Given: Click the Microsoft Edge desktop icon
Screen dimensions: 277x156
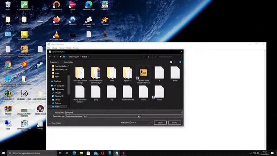Looking at the screenshot, I should point(89,6).
